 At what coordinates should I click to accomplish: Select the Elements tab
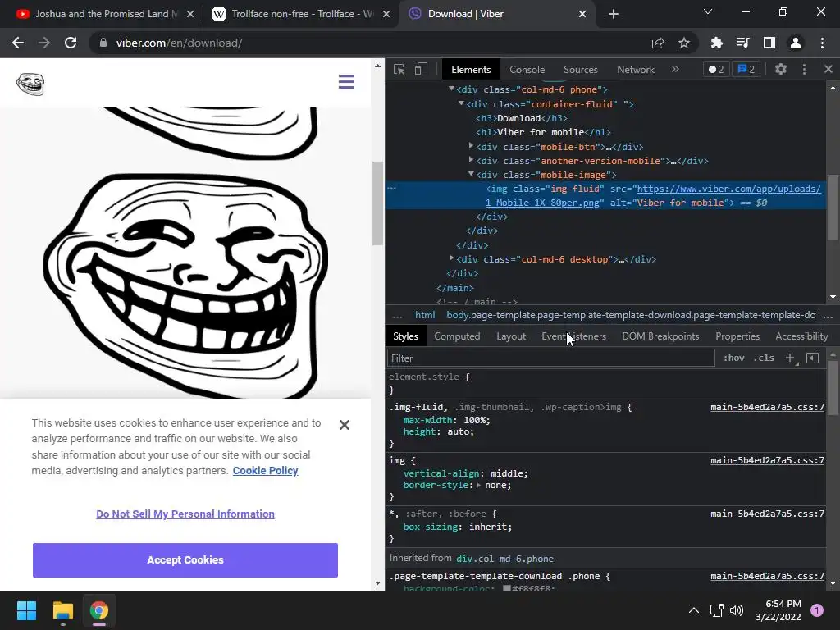tap(471, 70)
